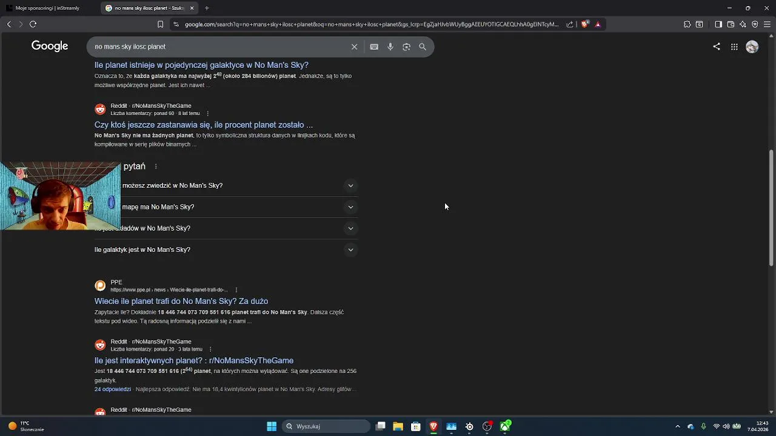Open three-dot menu of PPE result
This screenshot has width=776, height=436.
click(236, 290)
